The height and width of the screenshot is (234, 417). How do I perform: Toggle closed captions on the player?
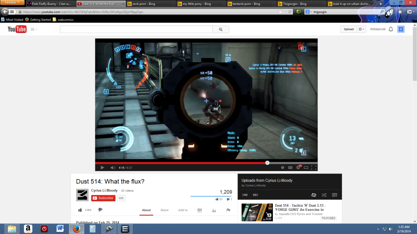(290, 168)
